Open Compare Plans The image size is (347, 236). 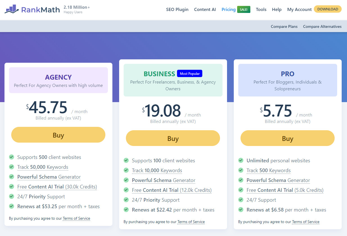pos(284,26)
